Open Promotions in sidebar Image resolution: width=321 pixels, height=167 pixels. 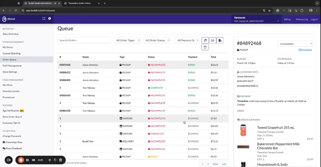click(x=9, y=97)
